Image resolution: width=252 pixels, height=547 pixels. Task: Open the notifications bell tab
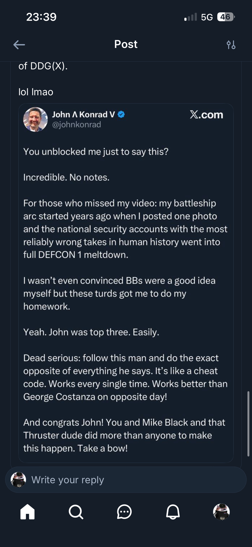tap(173, 512)
